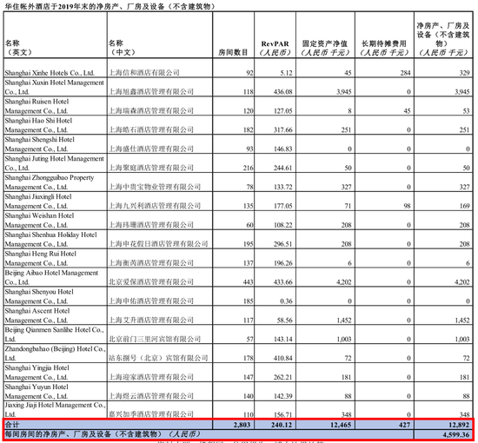Click the room count 216

(x=249, y=168)
